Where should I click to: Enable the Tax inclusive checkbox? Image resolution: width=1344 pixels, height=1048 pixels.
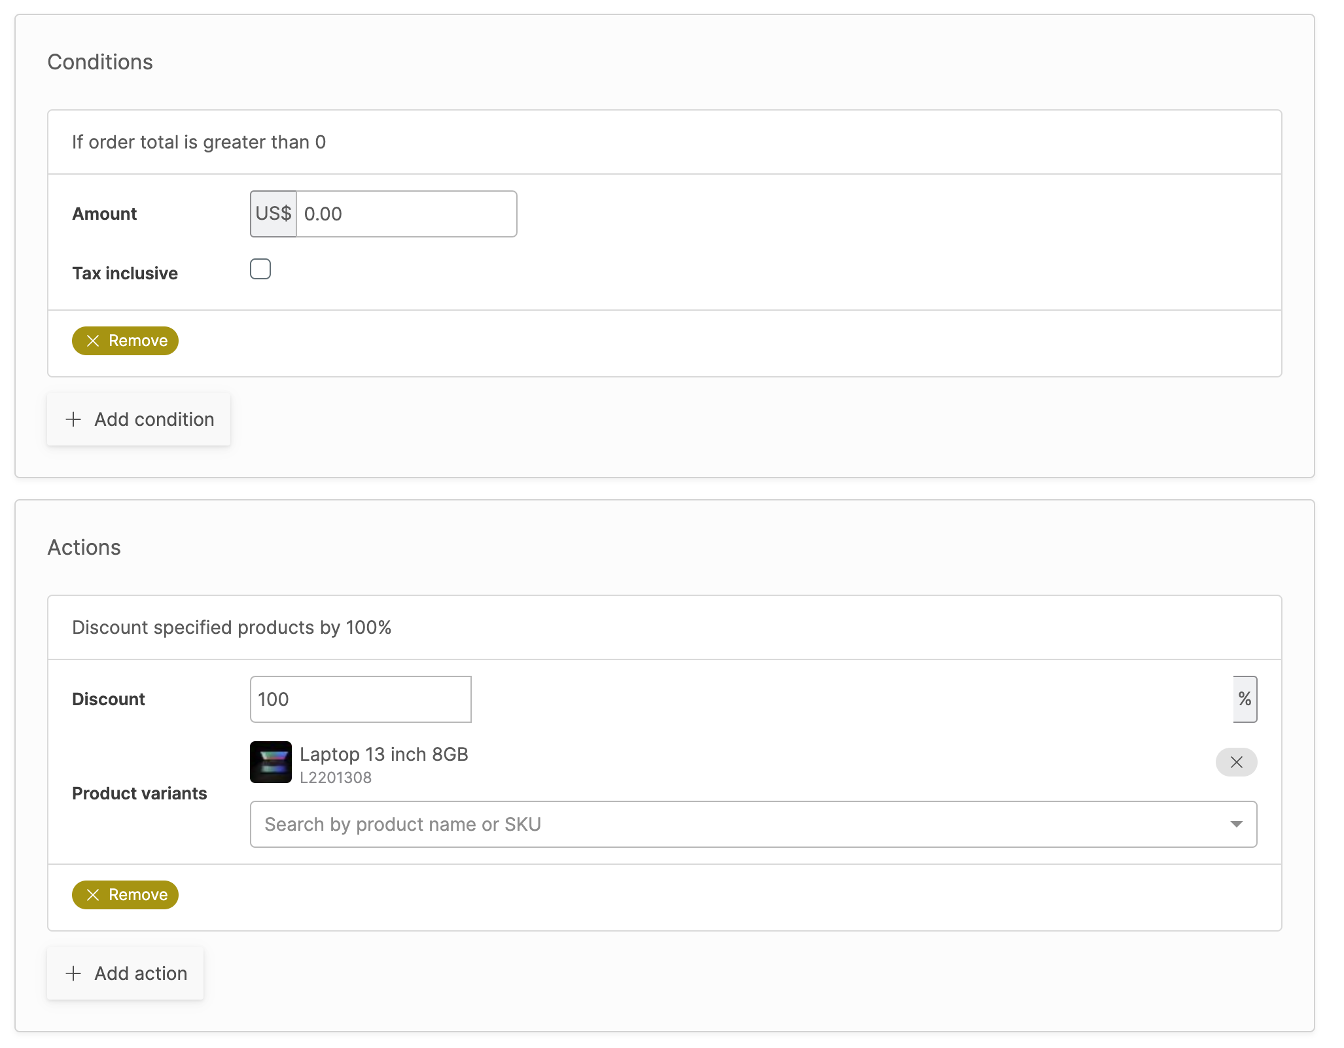(260, 269)
